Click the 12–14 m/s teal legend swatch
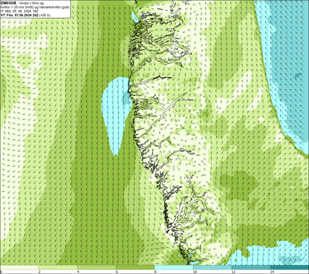 coord(251,267)
